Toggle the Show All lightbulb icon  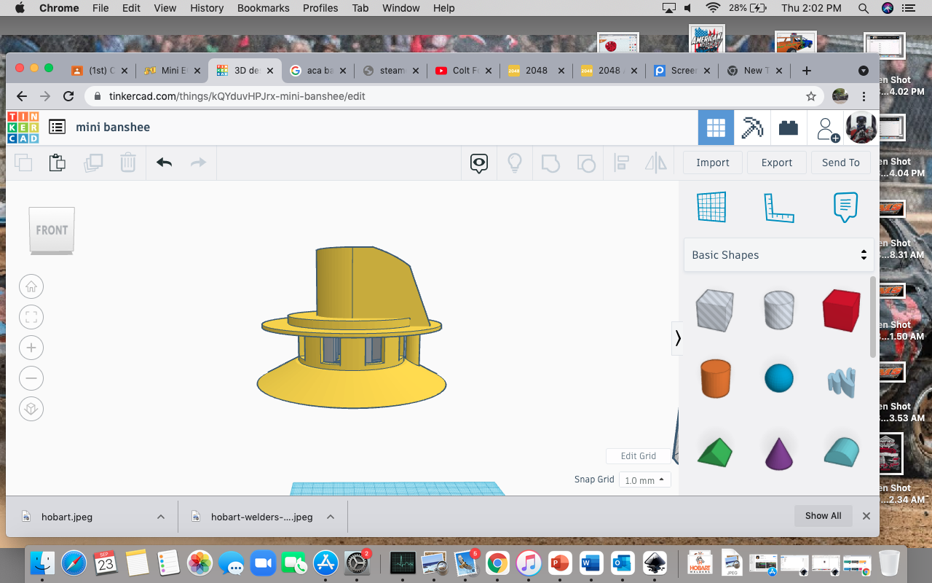coord(515,163)
